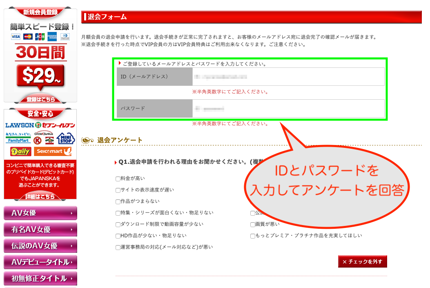Click the LAWSON logo
Viewport: 430px width, 288px height.
click(x=19, y=125)
